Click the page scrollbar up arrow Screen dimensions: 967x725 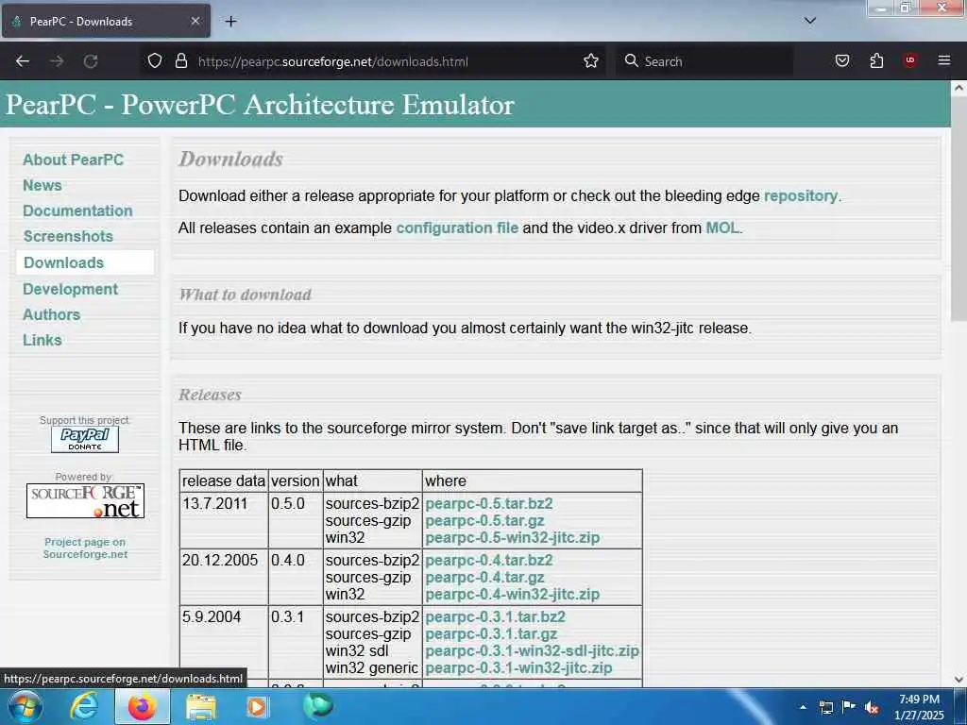click(x=959, y=88)
